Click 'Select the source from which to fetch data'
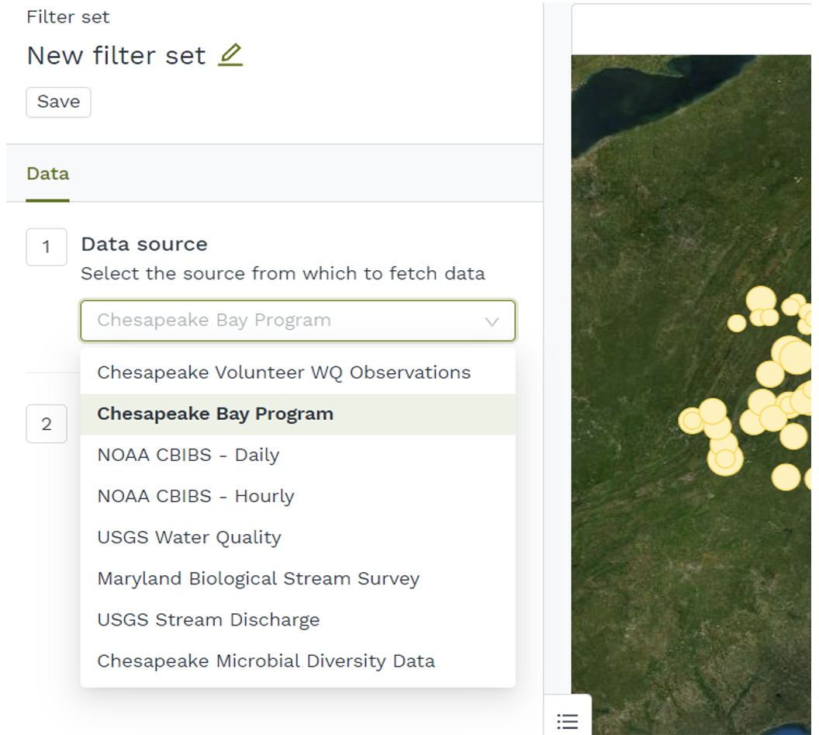819x735 pixels. click(282, 273)
